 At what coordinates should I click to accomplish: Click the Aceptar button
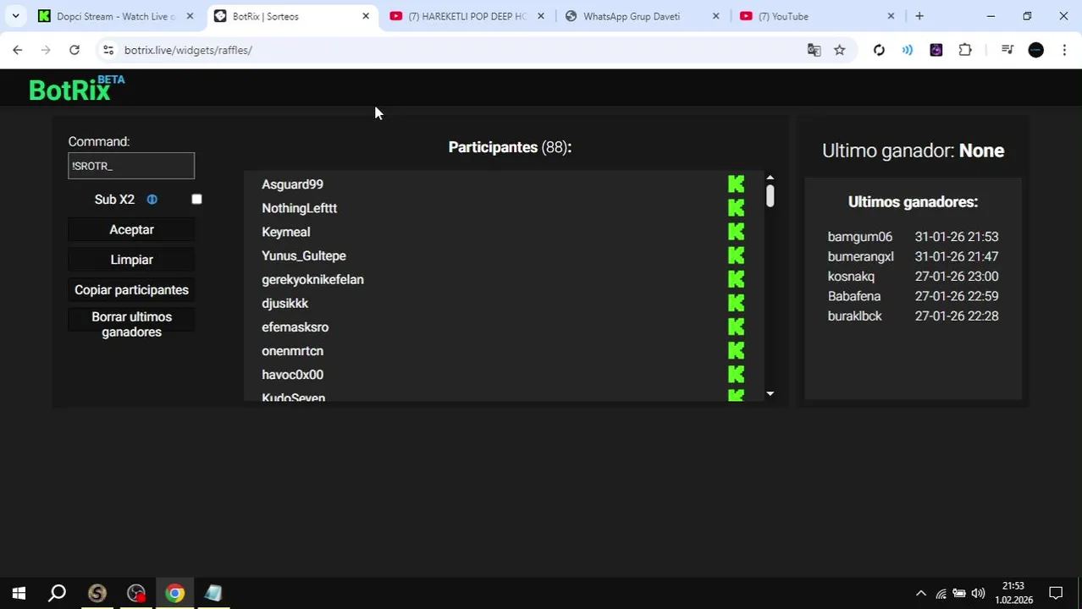[131, 230]
